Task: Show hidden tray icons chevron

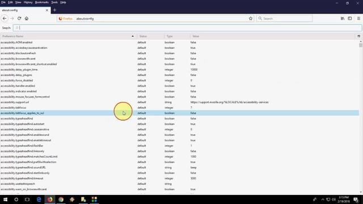Action: pyautogui.click(x=323, y=199)
